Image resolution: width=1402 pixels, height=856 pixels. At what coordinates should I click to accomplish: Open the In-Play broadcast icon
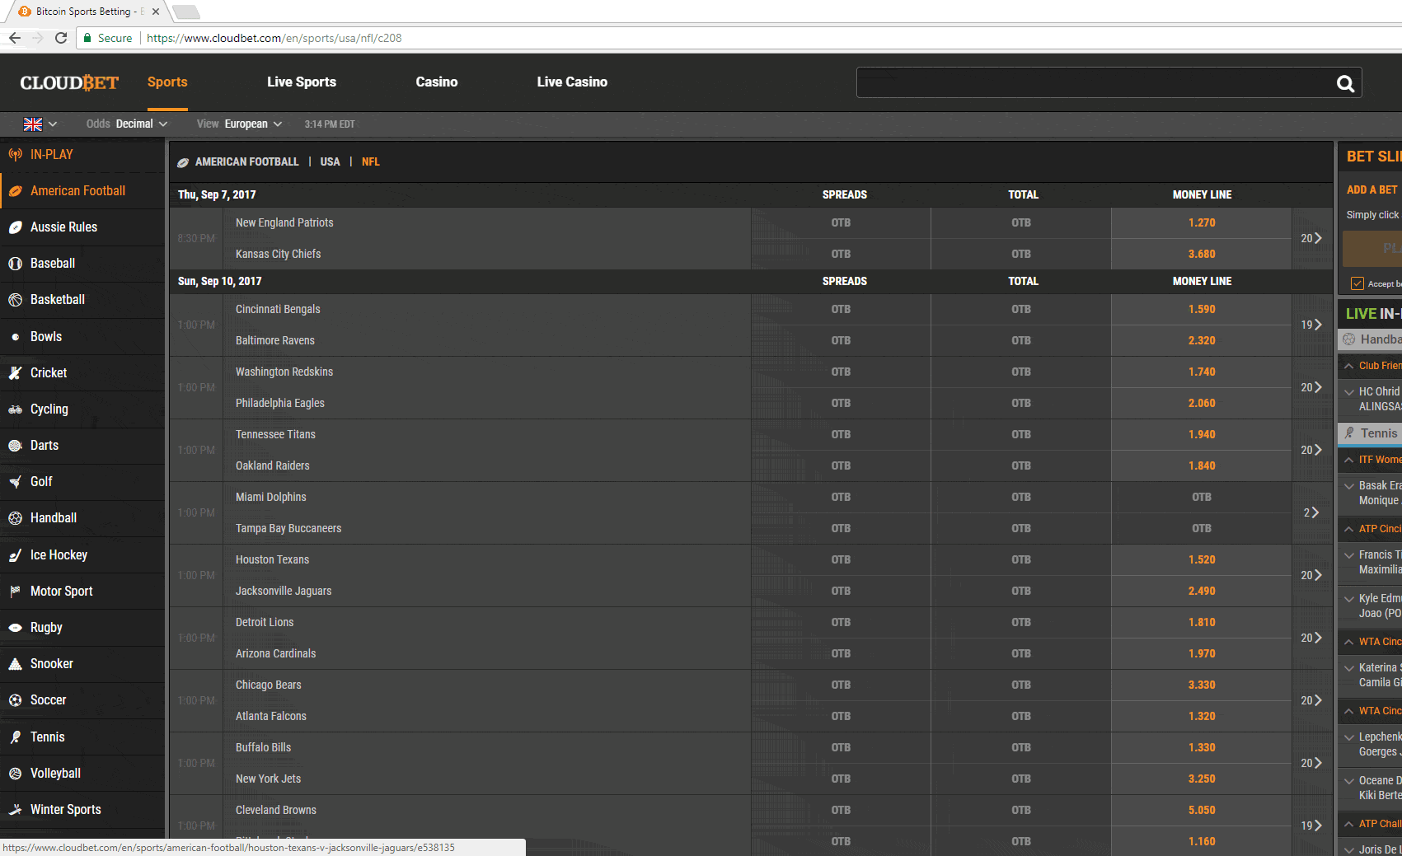pyautogui.click(x=15, y=155)
